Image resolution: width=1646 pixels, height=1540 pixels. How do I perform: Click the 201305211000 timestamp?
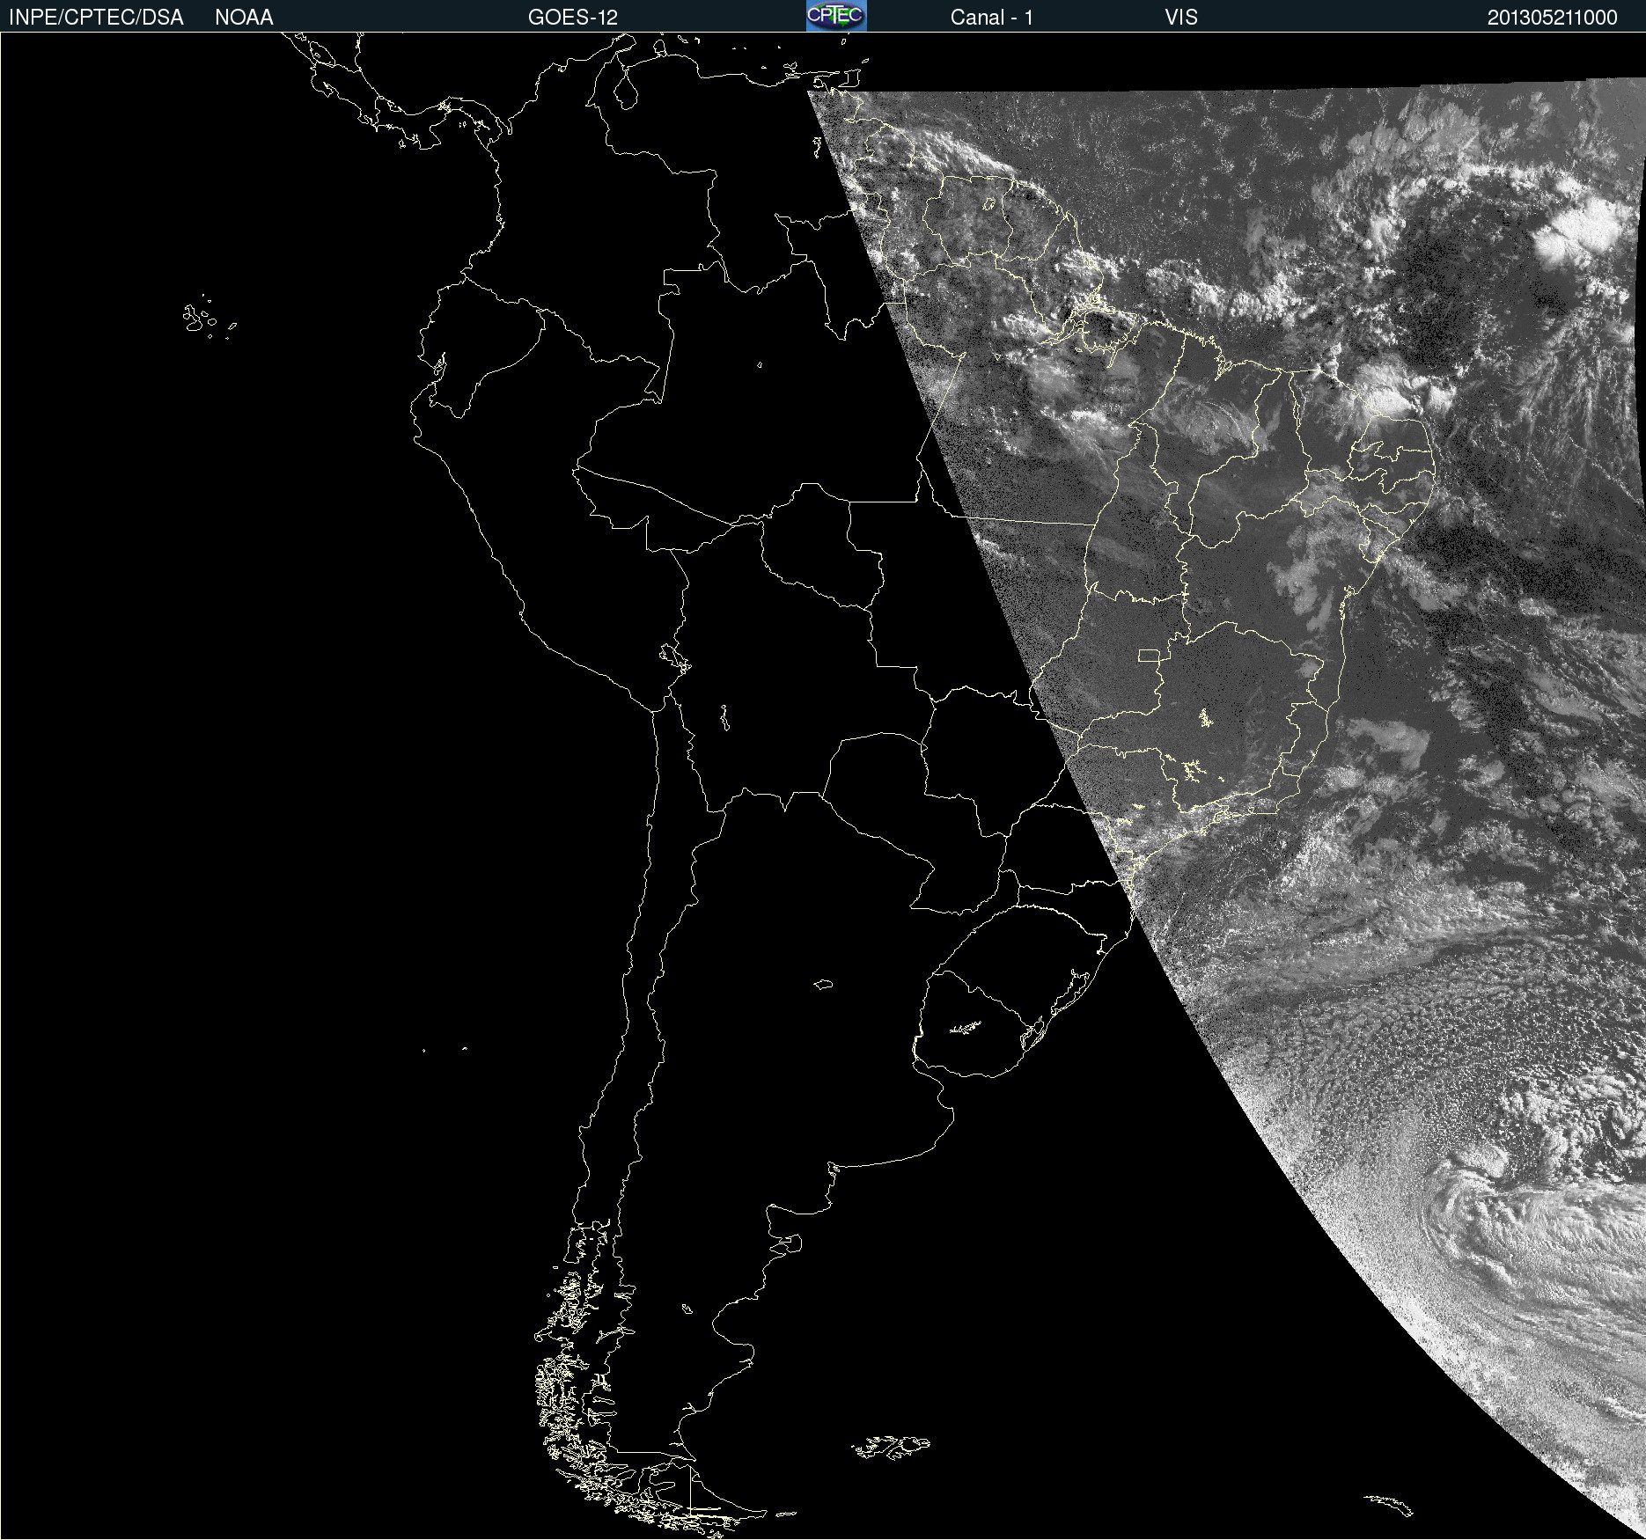click(1553, 18)
